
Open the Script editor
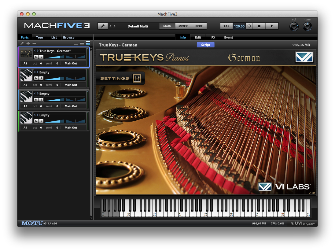click(x=205, y=45)
